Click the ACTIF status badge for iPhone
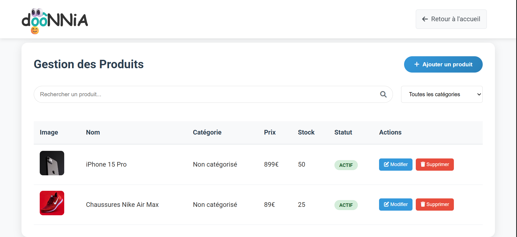The width and height of the screenshot is (517, 237). point(346,165)
